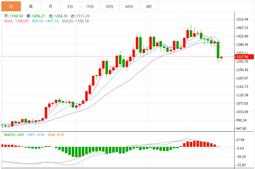Screen dimensions: 255x169
Task: Select the MA20: 1390.38 indicator label
Action: click(x=75, y=21)
